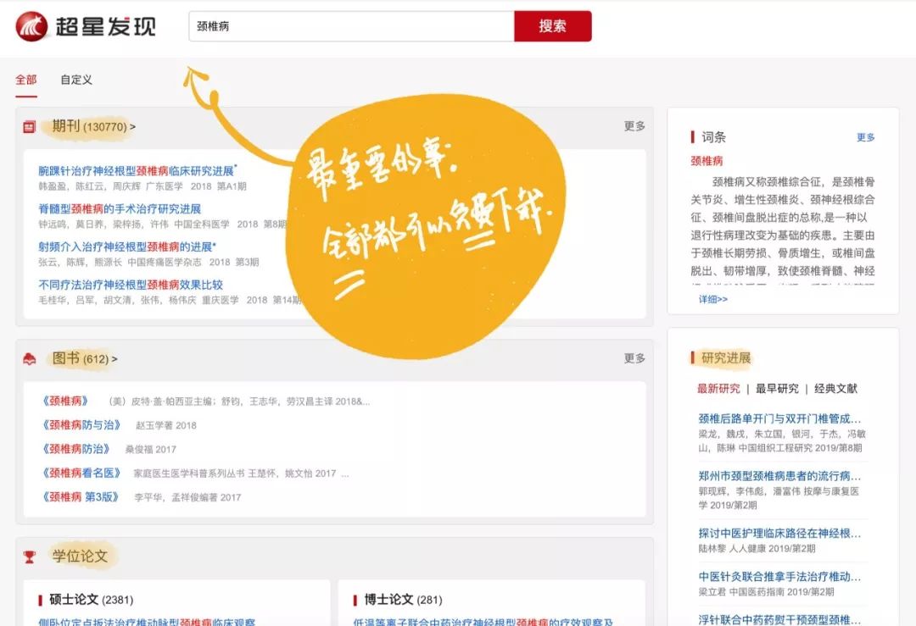Open 浮针联合中药药熨干预颈型颈椎… article
The height and width of the screenshot is (626, 916).
(780, 619)
